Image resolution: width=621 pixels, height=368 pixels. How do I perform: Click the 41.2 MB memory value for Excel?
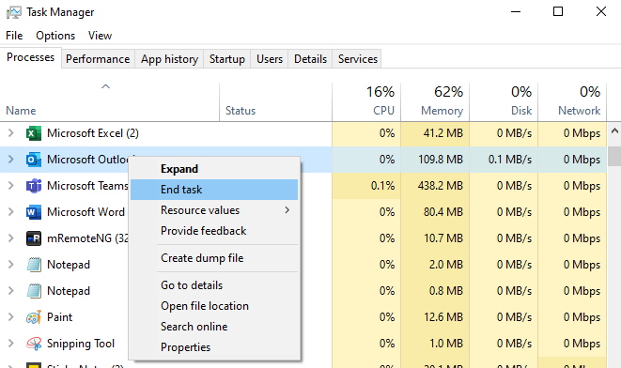(x=442, y=133)
